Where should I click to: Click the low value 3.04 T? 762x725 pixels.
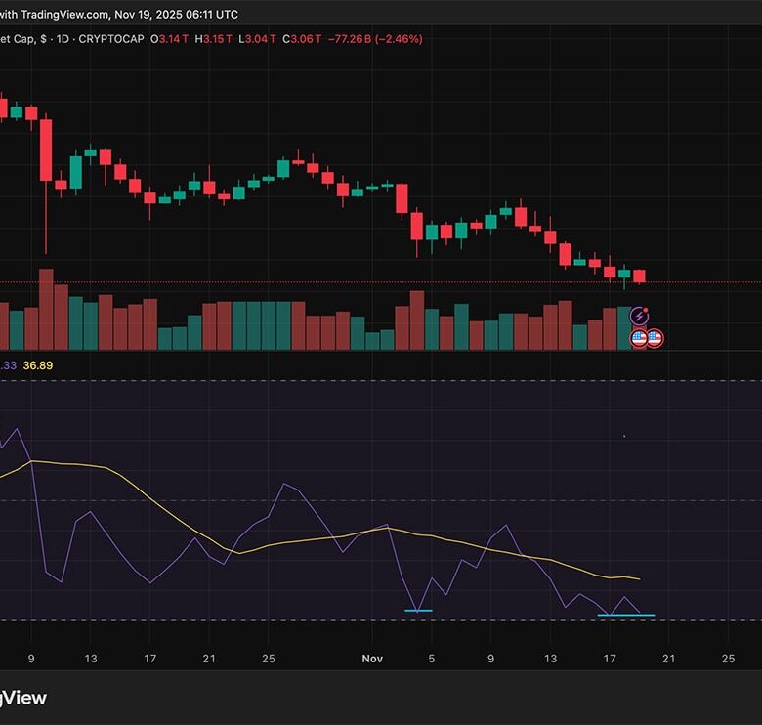(x=263, y=39)
